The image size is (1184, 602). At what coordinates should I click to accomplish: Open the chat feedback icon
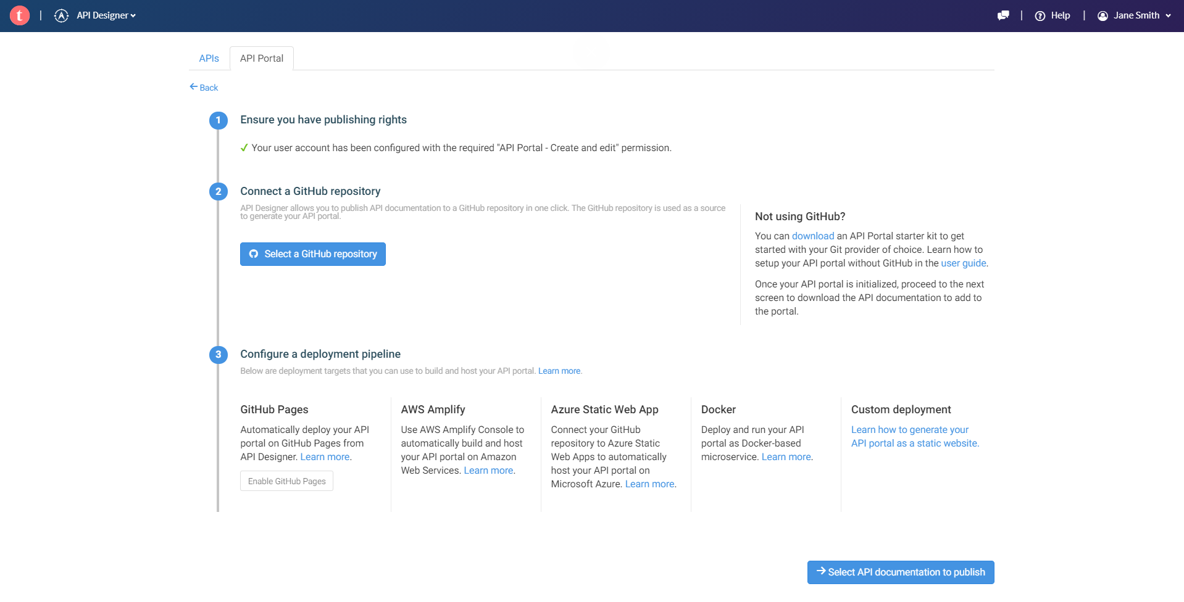click(x=1003, y=15)
